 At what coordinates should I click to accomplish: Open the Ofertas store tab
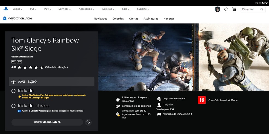pos(134,19)
